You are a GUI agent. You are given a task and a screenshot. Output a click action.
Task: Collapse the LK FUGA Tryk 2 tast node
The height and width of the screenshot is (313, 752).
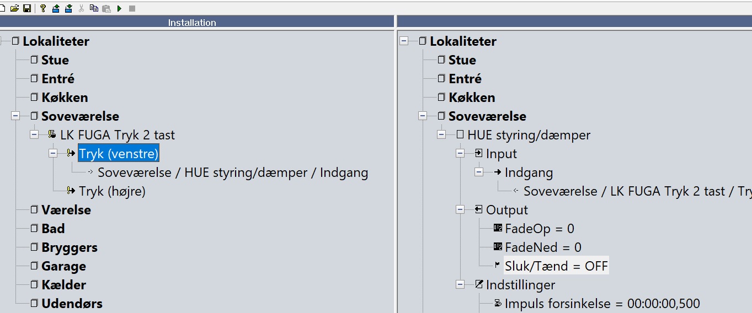coord(34,135)
